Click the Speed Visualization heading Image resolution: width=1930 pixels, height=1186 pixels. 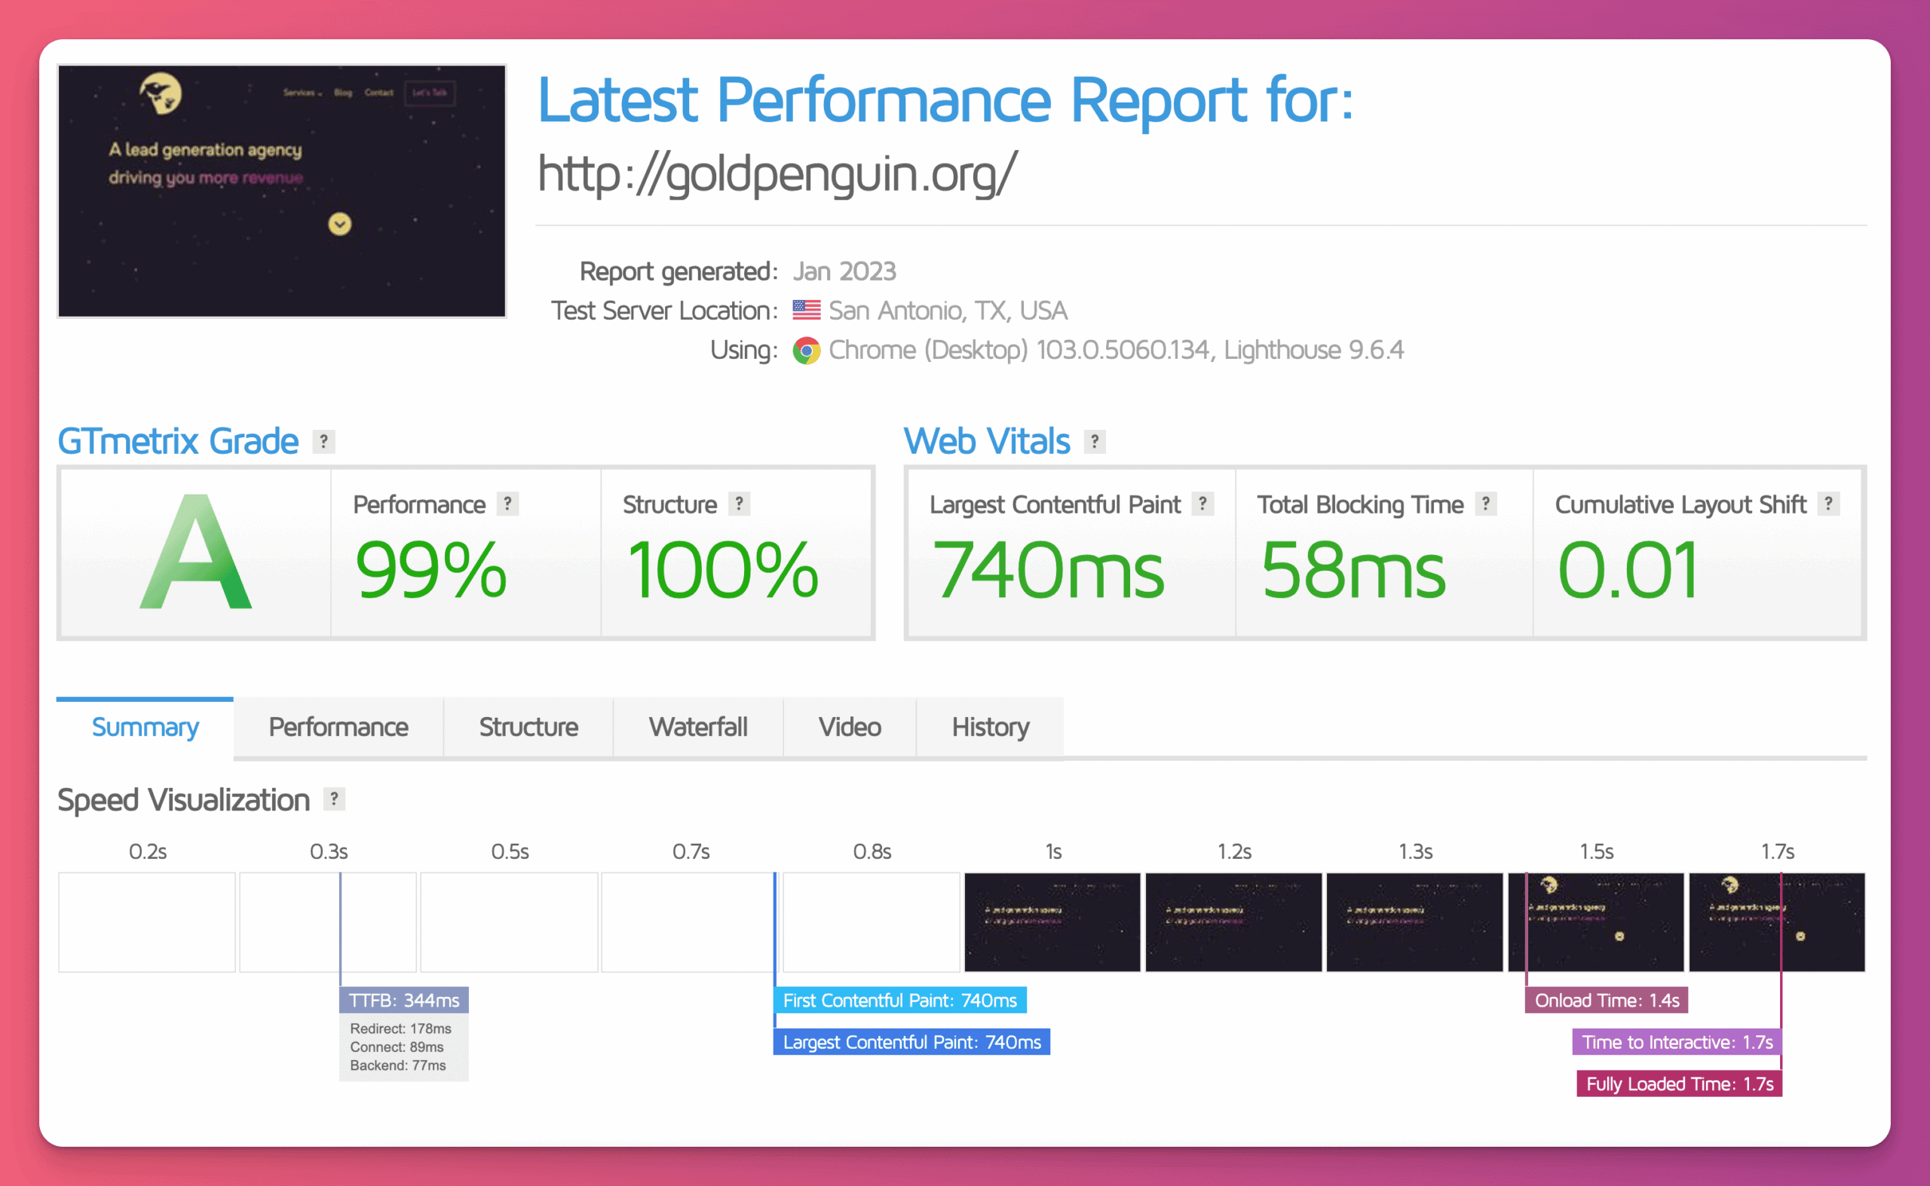click(x=183, y=800)
